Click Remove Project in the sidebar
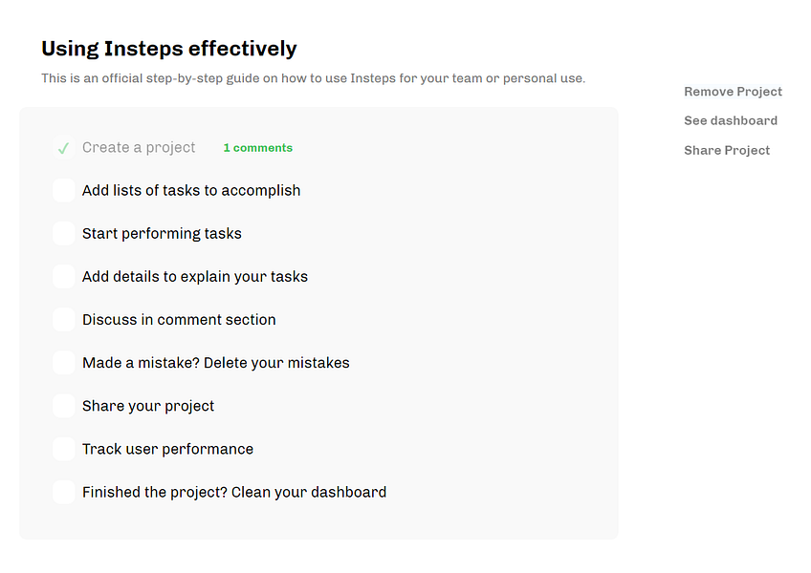Screen dimensions: 811x573 733,92
